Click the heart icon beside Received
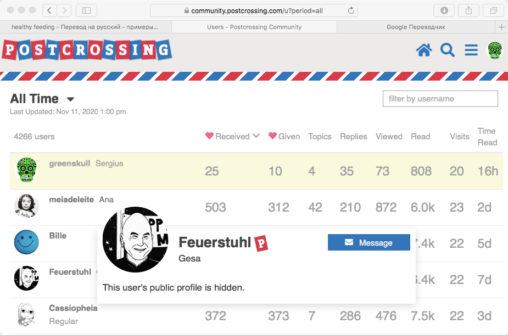 [x=209, y=136]
